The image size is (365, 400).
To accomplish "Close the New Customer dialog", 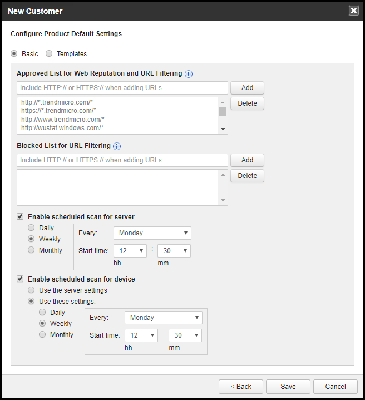I will pos(353,11).
